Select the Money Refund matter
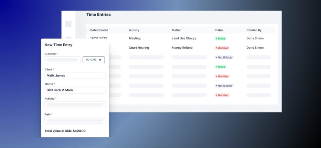Screen dimensions: 321x148 point(182,48)
